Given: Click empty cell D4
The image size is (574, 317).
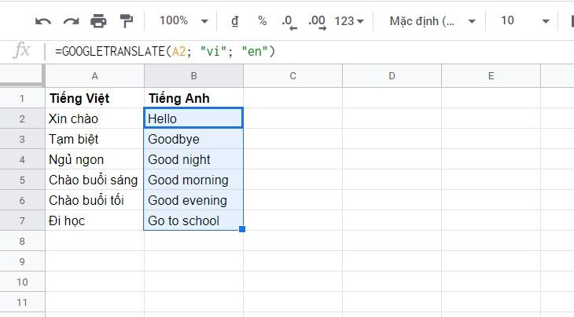Looking at the screenshot, I should click(x=392, y=159).
